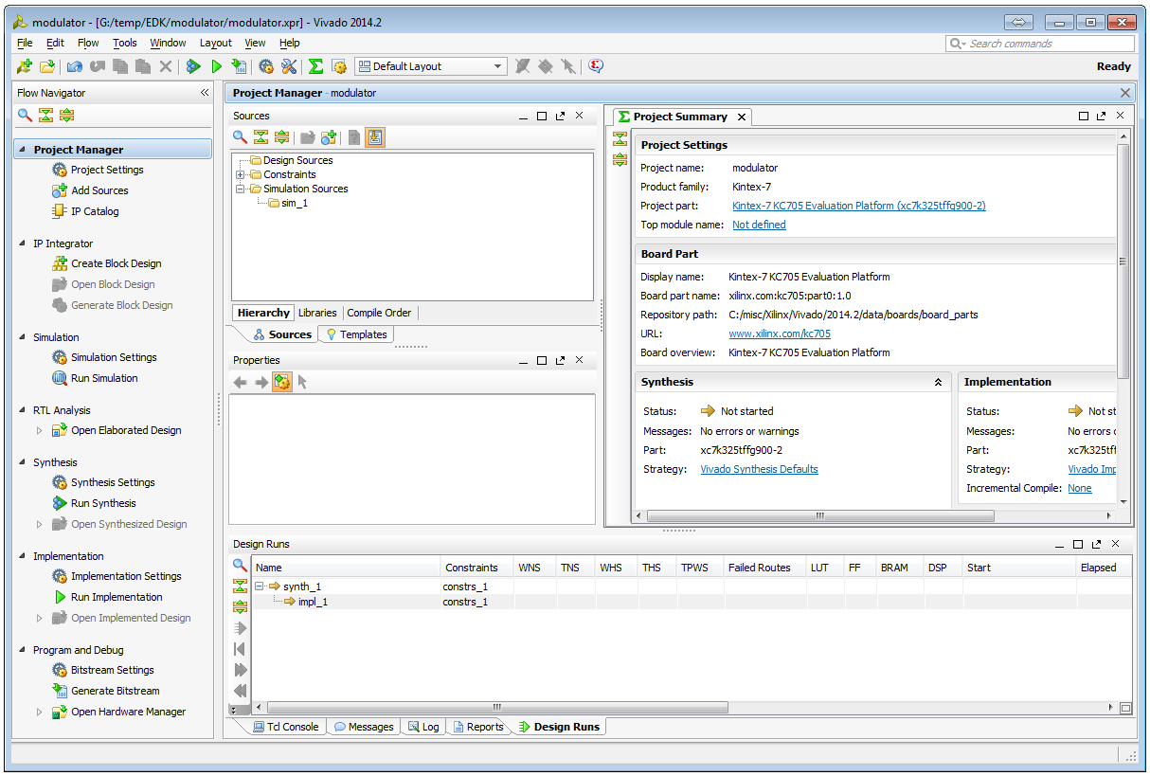Image resolution: width=1150 pixels, height=776 pixels.
Task: Click the Project Summary horizontal scrollbar thumb
Action: click(820, 516)
